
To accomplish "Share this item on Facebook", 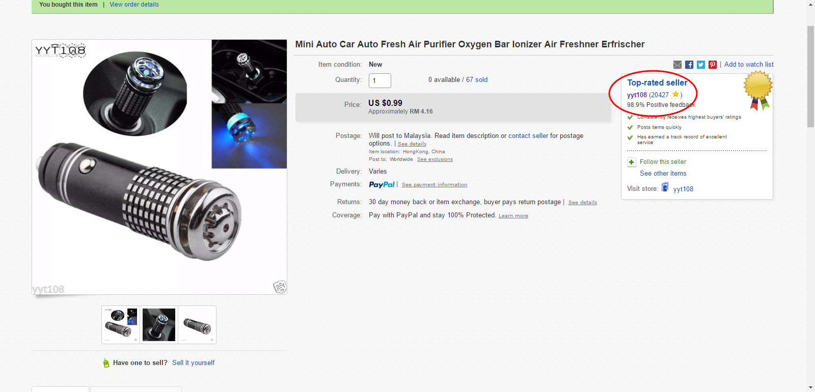I will point(689,65).
